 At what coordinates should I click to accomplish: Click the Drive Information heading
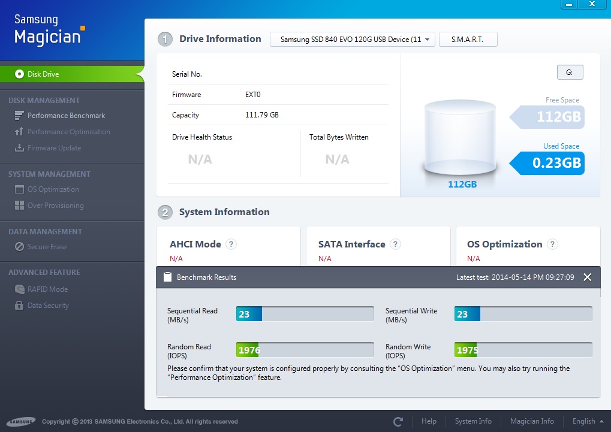pyautogui.click(x=220, y=39)
